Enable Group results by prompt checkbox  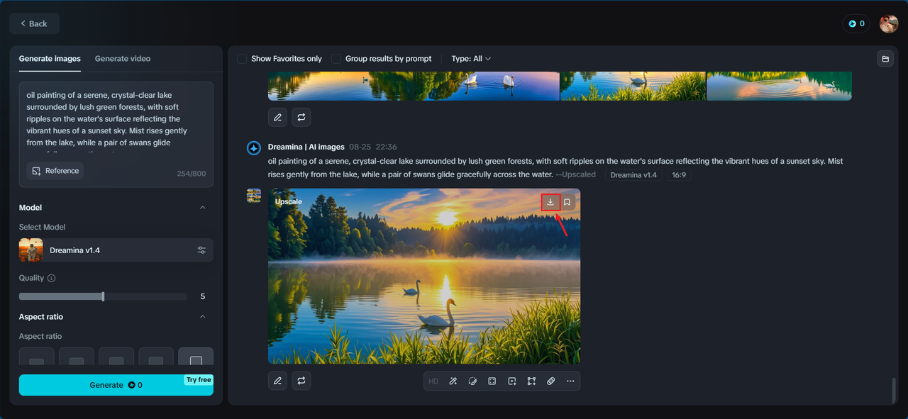(x=336, y=59)
